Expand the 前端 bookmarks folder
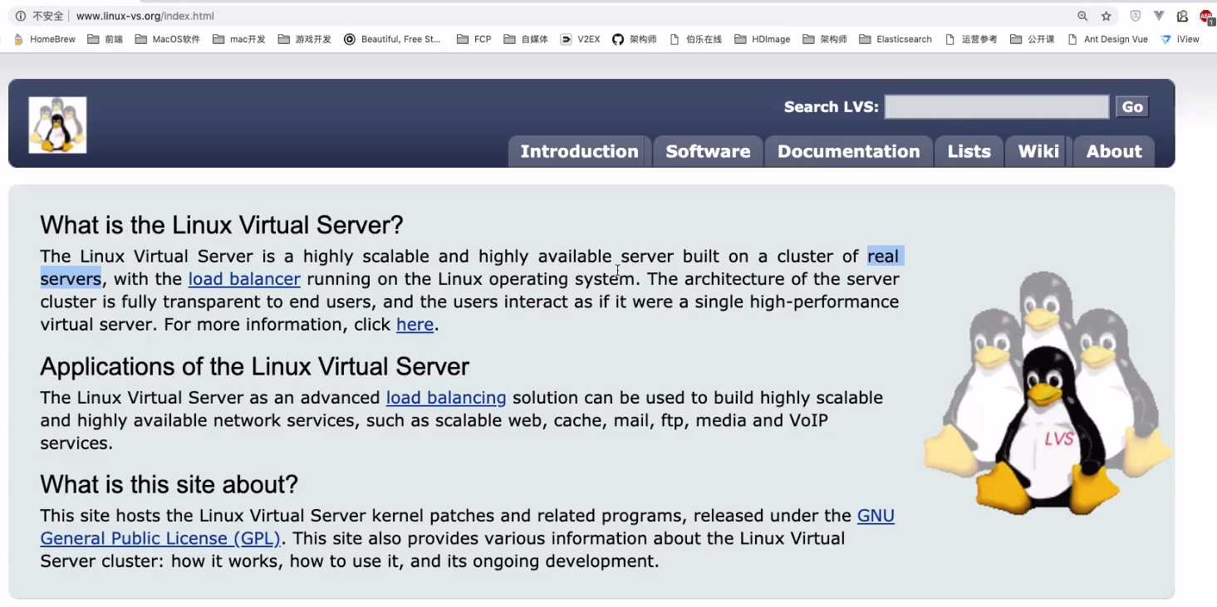Viewport: 1217px width, 607px height. coord(105,39)
